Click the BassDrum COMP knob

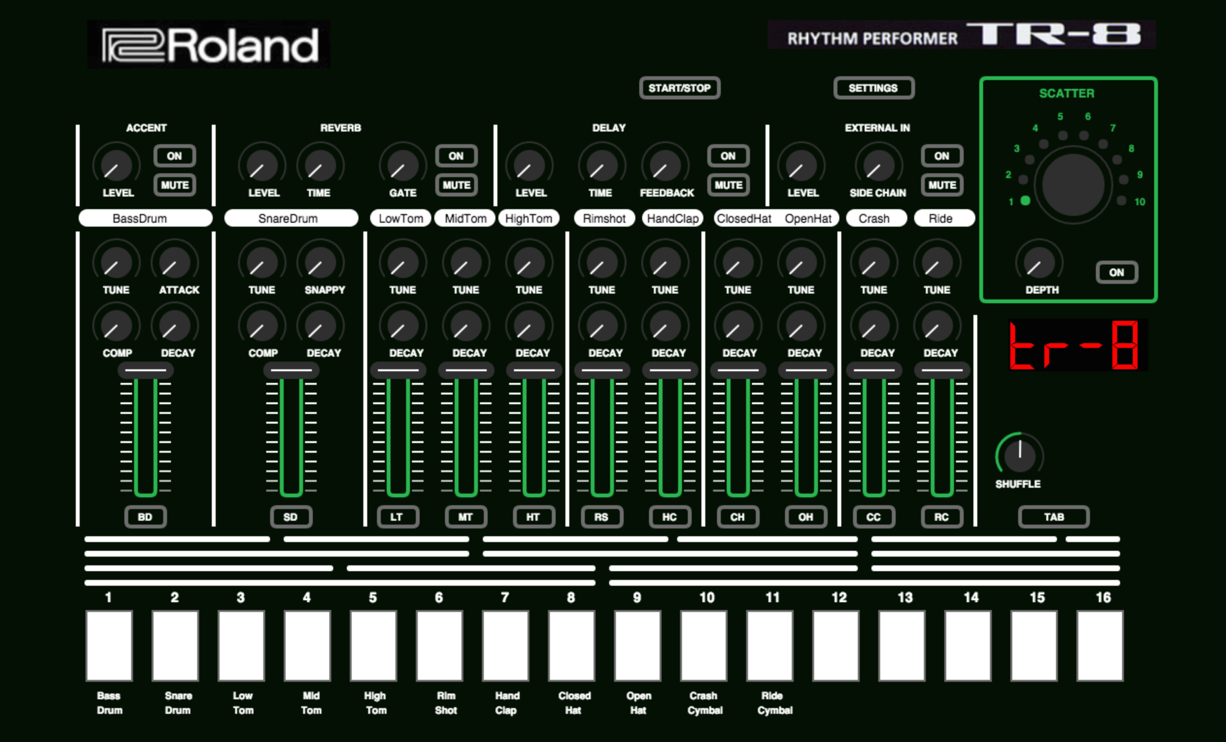[x=116, y=326]
